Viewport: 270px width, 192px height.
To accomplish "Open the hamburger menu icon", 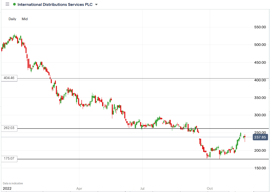I will pos(7,4).
